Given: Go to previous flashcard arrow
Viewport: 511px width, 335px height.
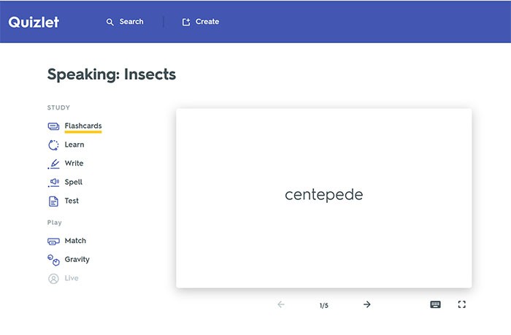Looking at the screenshot, I should point(281,304).
